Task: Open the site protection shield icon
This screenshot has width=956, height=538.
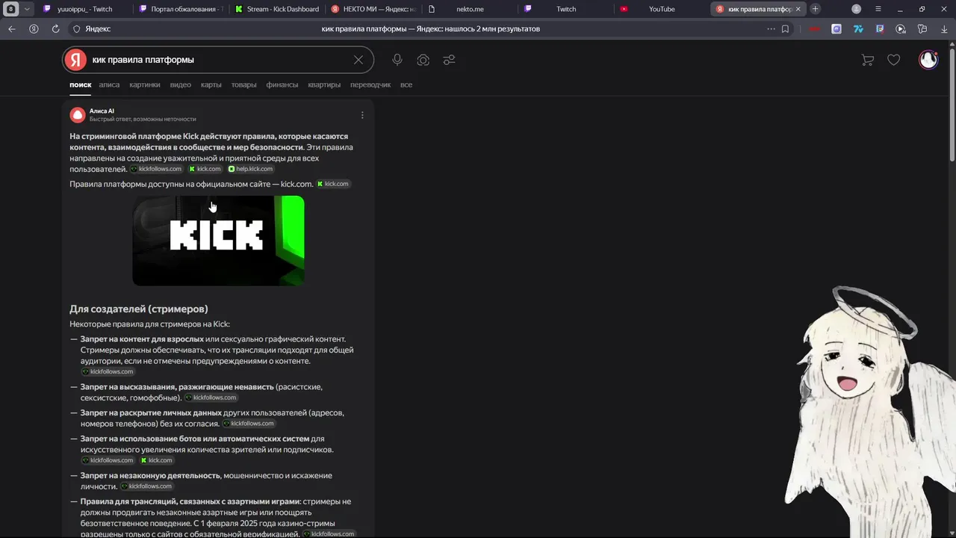Action: 76,29
